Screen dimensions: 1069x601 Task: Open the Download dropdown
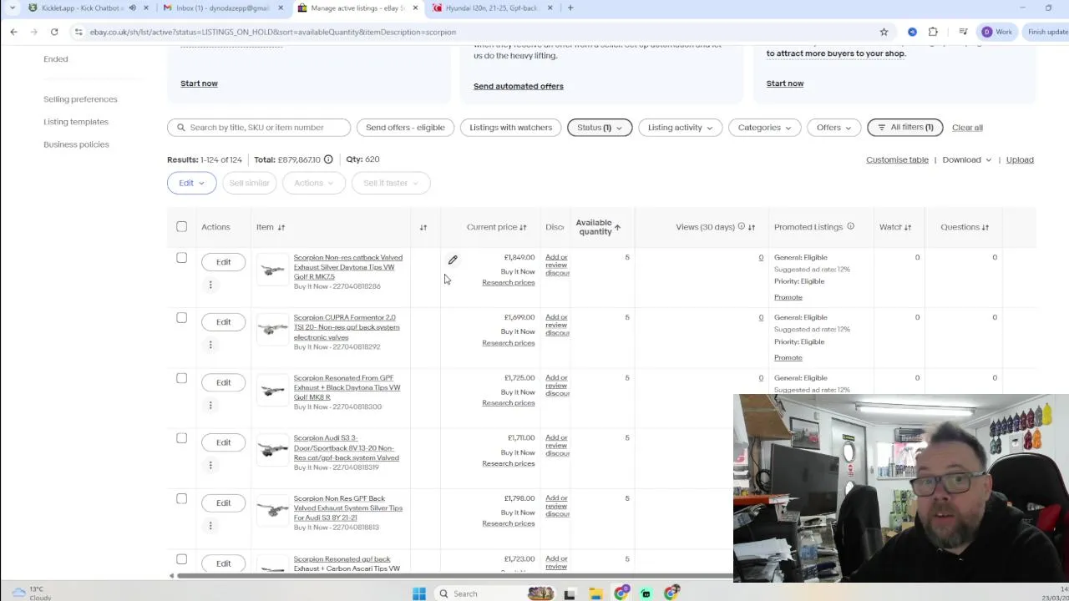pos(966,159)
